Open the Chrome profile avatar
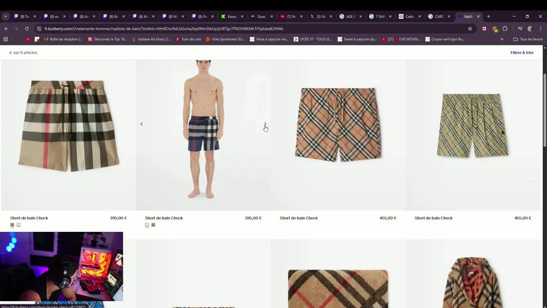Image resolution: width=547 pixels, height=308 pixels. pyautogui.click(x=530, y=29)
